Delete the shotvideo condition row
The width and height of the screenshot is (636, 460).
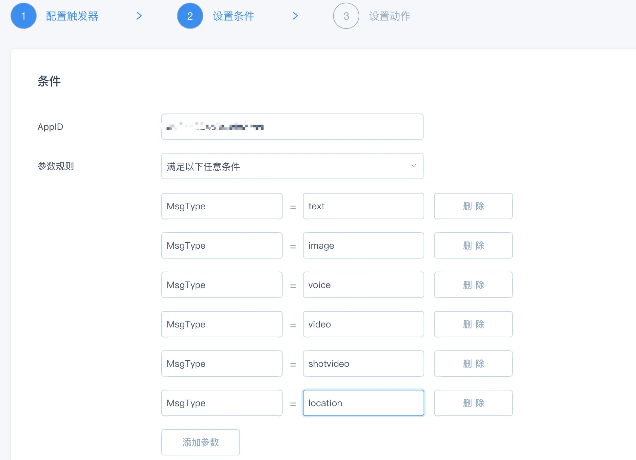[x=473, y=364]
